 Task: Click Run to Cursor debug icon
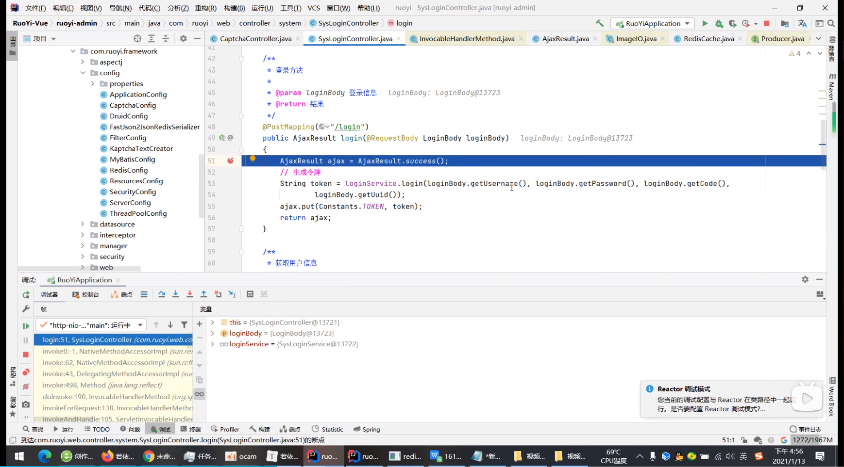click(x=232, y=294)
